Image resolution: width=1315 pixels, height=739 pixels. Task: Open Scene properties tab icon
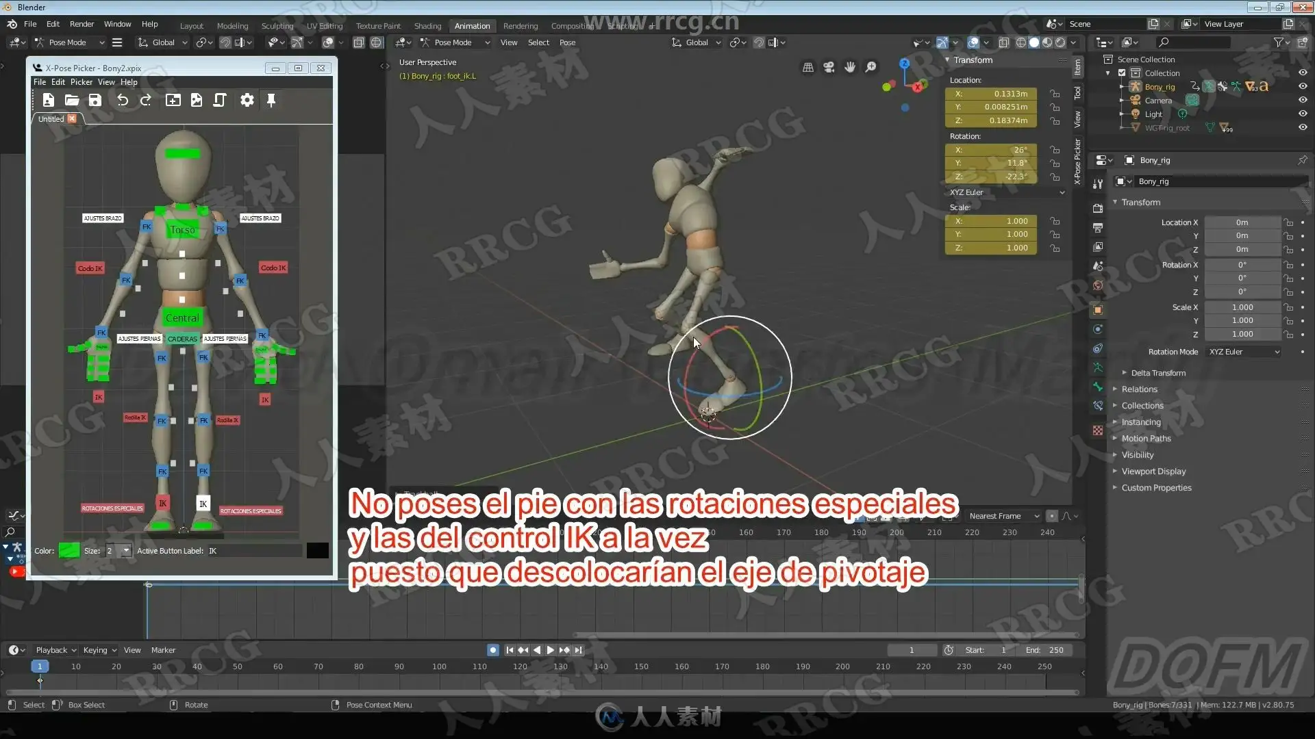pos(1098,265)
